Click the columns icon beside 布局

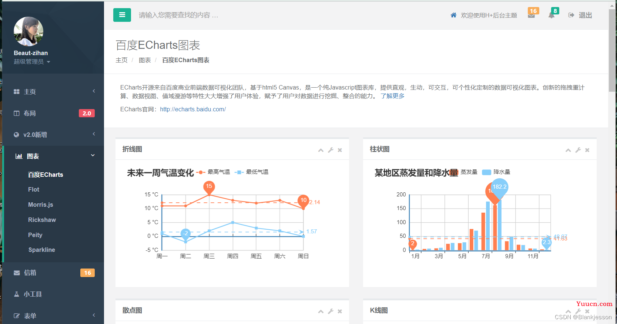coord(16,113)
